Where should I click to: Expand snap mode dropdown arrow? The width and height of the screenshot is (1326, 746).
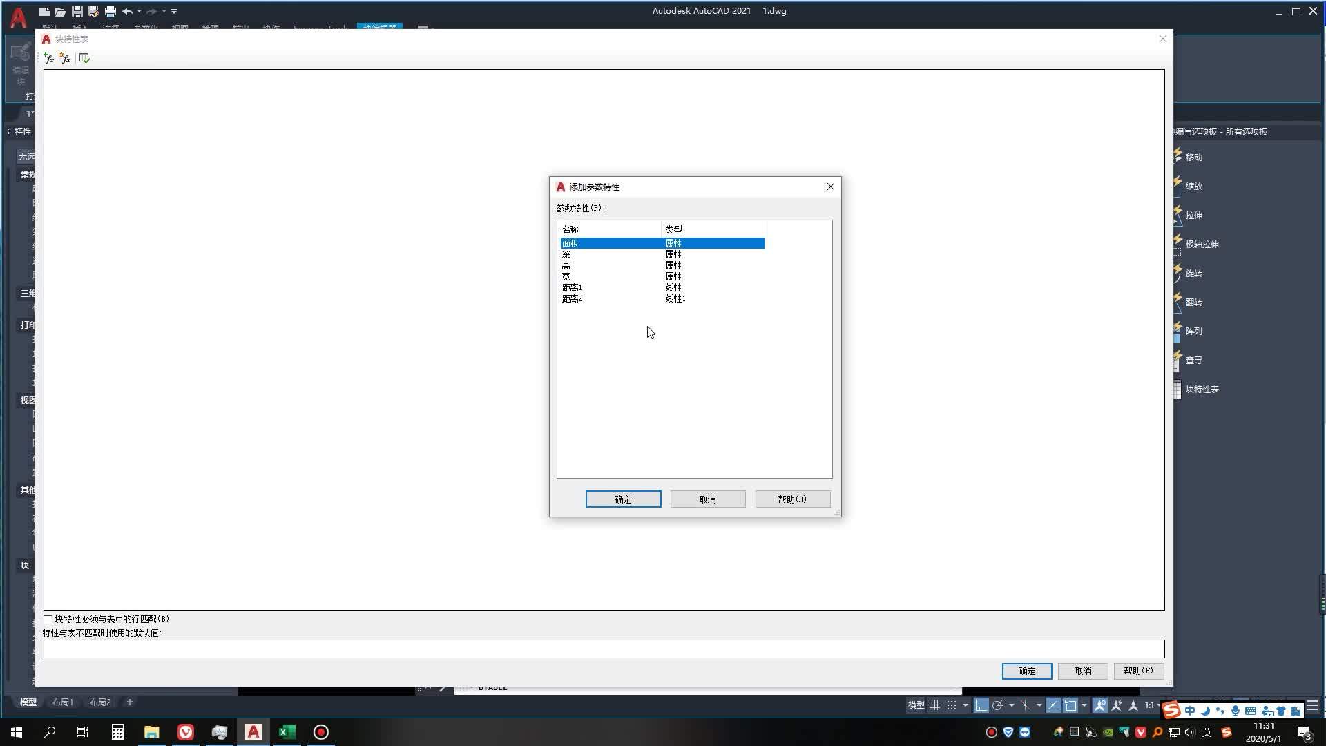[x=965, y=705]
